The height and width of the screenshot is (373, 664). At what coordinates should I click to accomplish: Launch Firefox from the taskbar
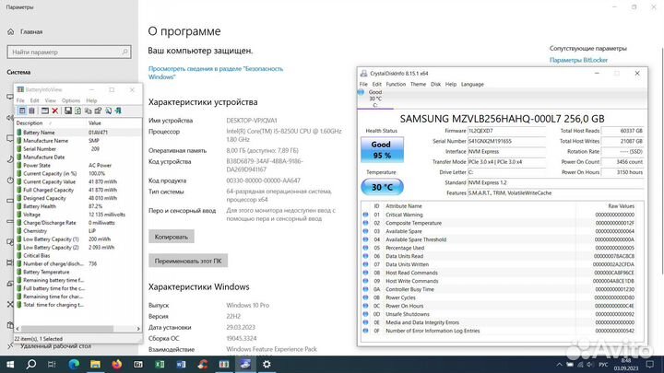[x=117, y=364]
